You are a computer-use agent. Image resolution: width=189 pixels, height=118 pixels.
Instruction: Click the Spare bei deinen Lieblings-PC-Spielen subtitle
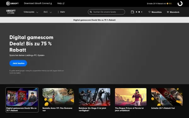click(x=27, y=55)
